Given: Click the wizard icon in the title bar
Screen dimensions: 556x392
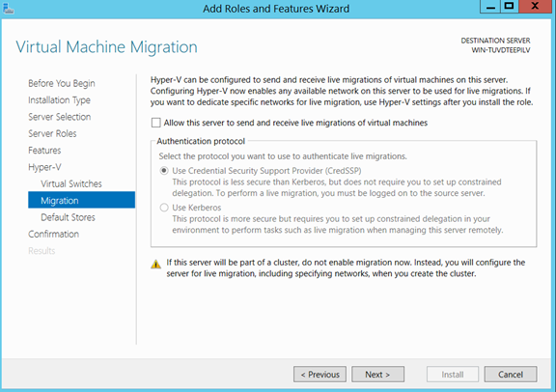Looking at the screenshot, I should [x=8, y=9].
